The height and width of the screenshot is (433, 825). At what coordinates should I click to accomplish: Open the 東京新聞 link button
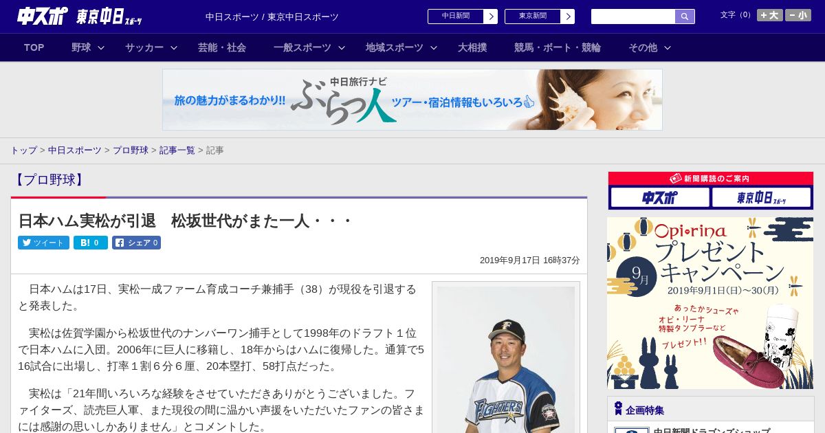(x=533, y=16)
